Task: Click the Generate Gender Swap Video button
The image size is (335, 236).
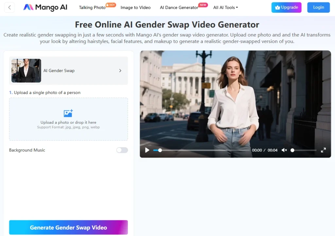Action: tap(68, 227)
